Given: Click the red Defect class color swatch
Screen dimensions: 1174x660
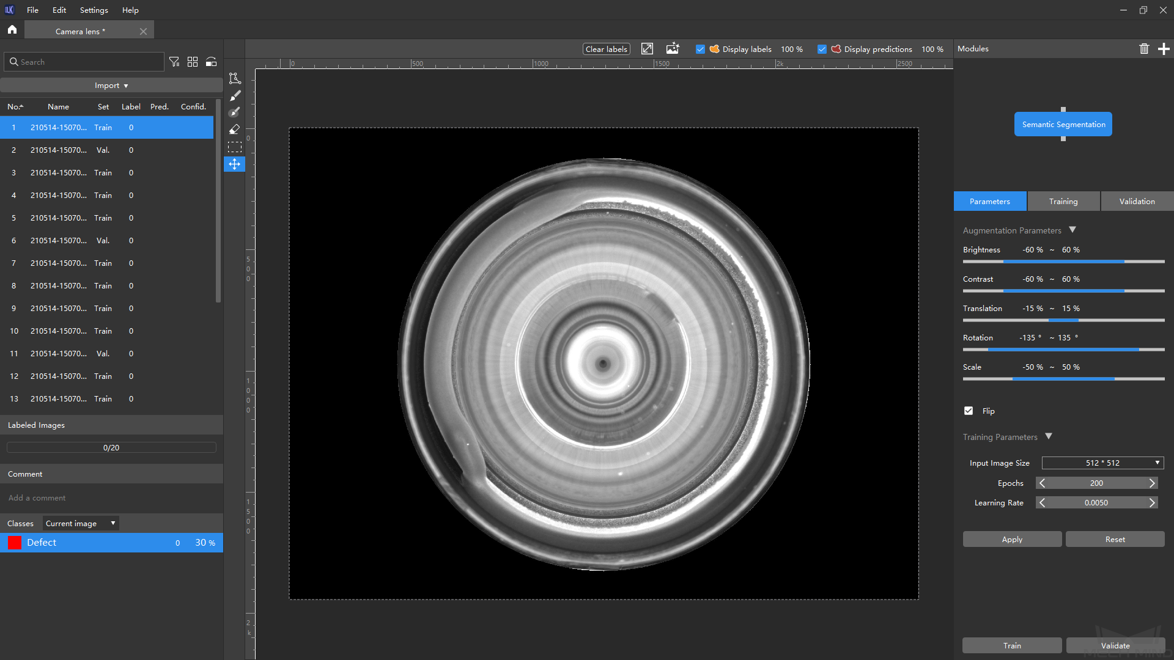Looking at the screenshot, I should pos(15,542).
